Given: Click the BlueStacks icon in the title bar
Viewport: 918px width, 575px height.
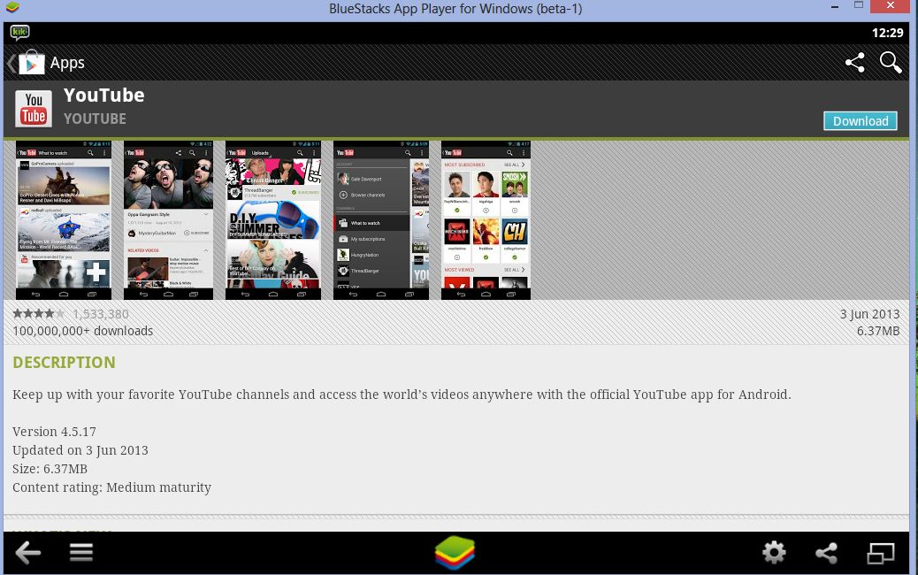Looking at the screenshot, I should click(x=11, y=8).
